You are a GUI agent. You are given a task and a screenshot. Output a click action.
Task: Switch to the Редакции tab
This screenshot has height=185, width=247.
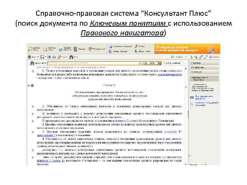pos(204,72)
